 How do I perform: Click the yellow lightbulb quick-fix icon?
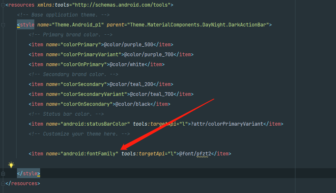point(11,165)
